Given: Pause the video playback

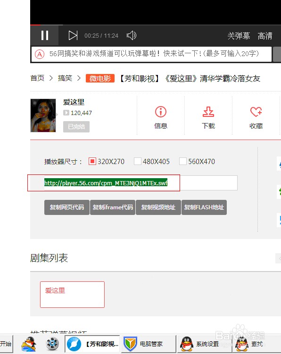Looking at the screenshot, I should 44,35.
